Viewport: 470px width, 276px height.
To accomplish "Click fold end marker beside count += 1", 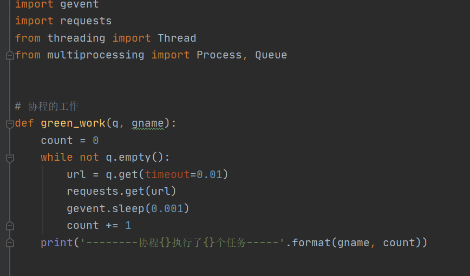I will 9,226.
